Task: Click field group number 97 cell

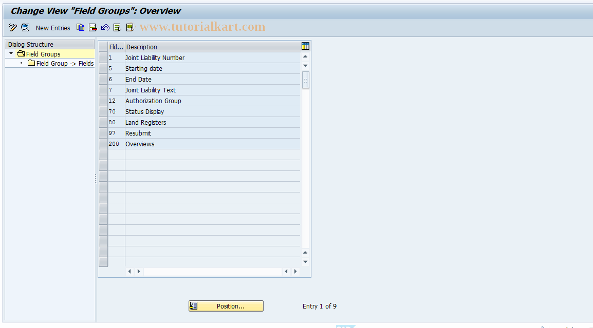Action: click(116, 133)
